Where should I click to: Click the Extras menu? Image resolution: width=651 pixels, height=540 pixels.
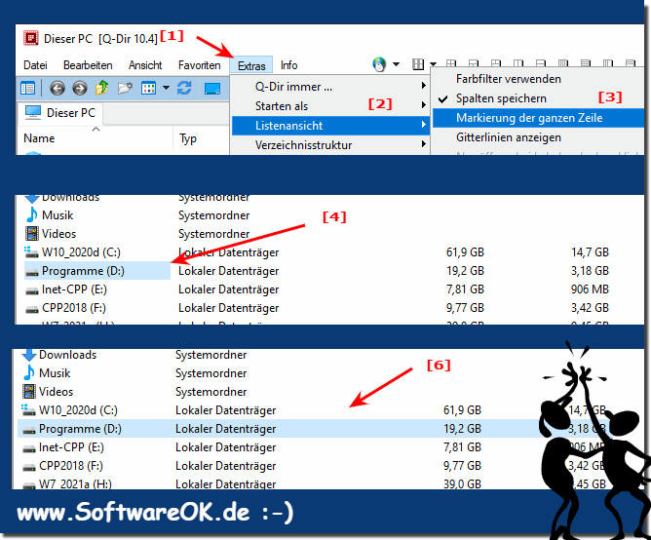(x=251, y=65)
